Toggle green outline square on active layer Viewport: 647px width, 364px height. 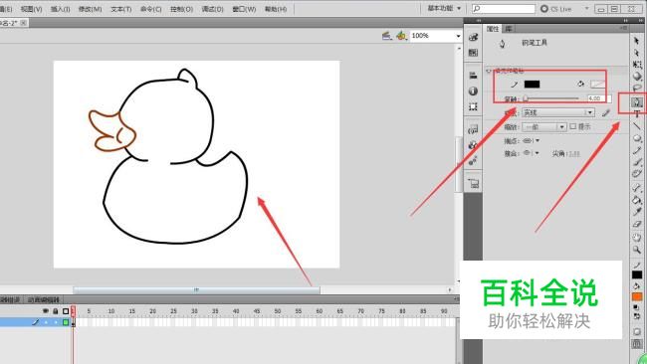(x=66, y=322)
